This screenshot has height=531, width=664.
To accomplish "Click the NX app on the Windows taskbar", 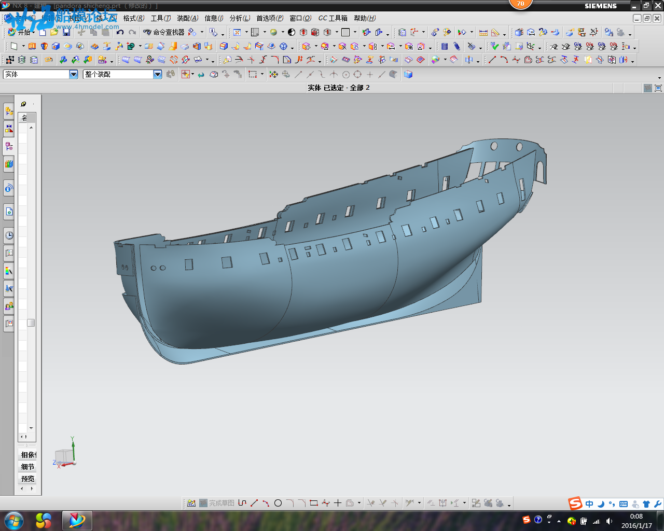I will tap(77, 520).
